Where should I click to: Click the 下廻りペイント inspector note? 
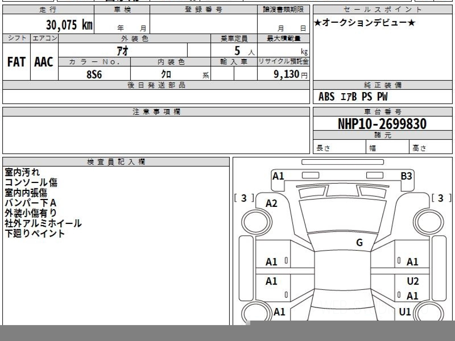click(x=35, y=233)
